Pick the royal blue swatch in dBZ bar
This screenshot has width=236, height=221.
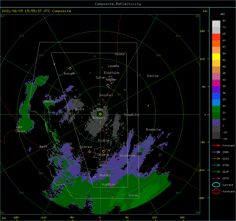click(216, 96)
